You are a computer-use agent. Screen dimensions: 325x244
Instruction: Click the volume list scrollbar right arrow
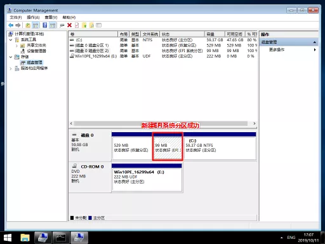tap(255, 123)
